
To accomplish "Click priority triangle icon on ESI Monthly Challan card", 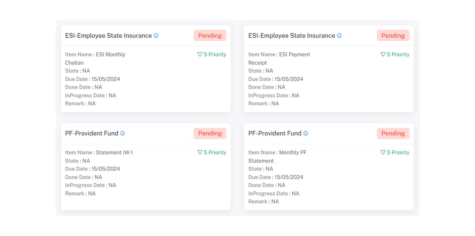I will point(200,54).
